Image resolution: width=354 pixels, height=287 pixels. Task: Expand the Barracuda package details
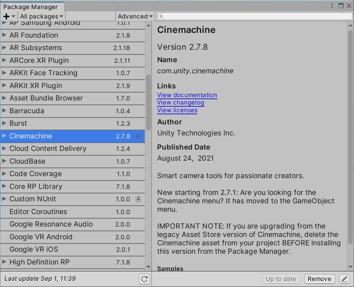tap(5, 111)
